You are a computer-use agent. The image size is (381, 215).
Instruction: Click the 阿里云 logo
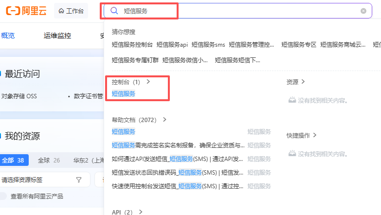(26, 11)
